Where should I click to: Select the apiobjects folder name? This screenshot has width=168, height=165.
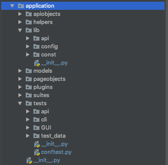pyautogui.click(x=47, y=14)
